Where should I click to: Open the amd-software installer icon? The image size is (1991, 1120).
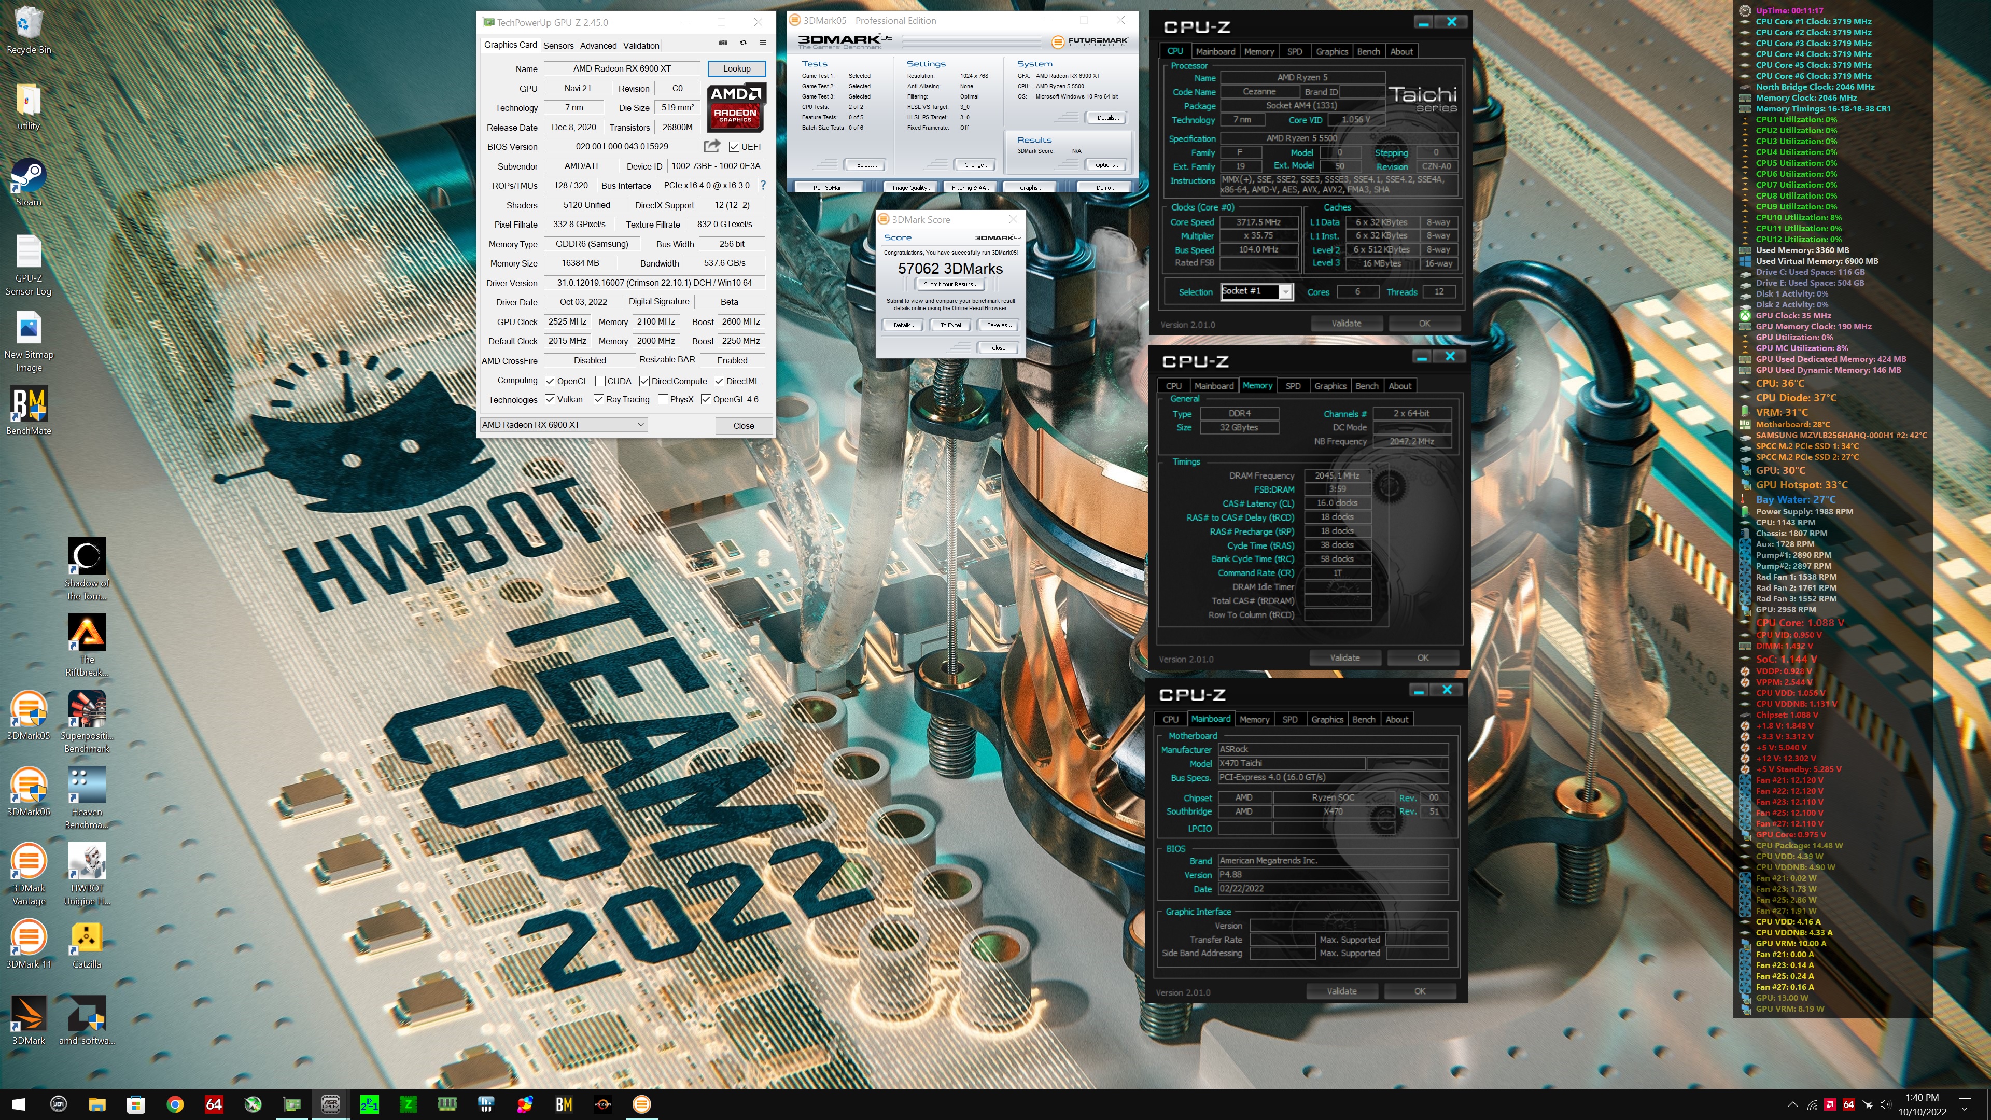pos(87,1020)
